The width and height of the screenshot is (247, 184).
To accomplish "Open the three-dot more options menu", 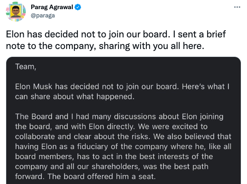I will (x=237, y=7).
